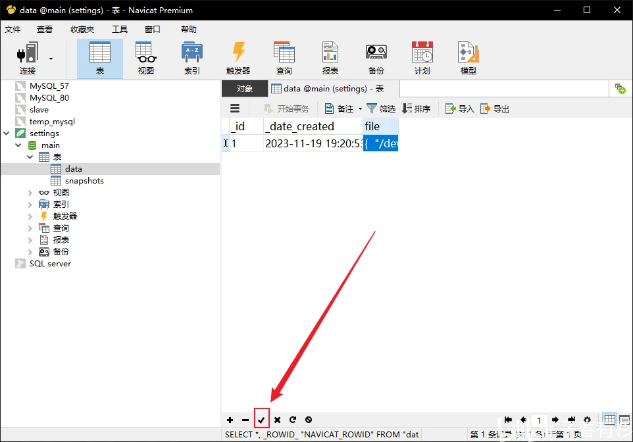
Task: Select slave connection
Action: [39, 110]
